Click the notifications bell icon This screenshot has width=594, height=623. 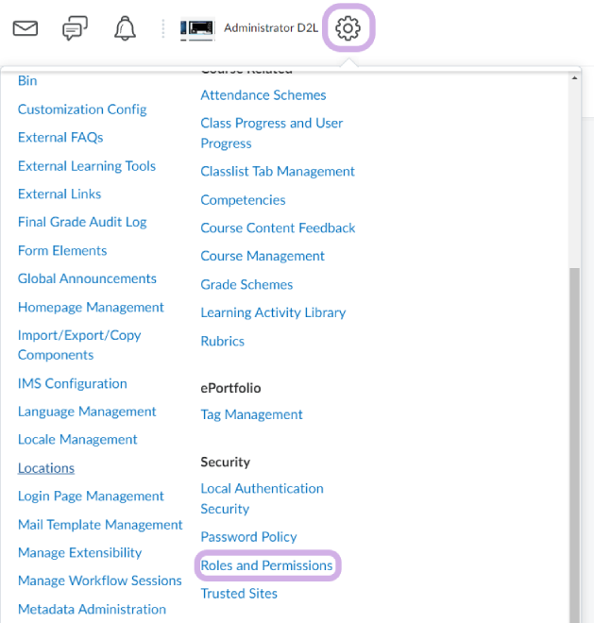125,28
